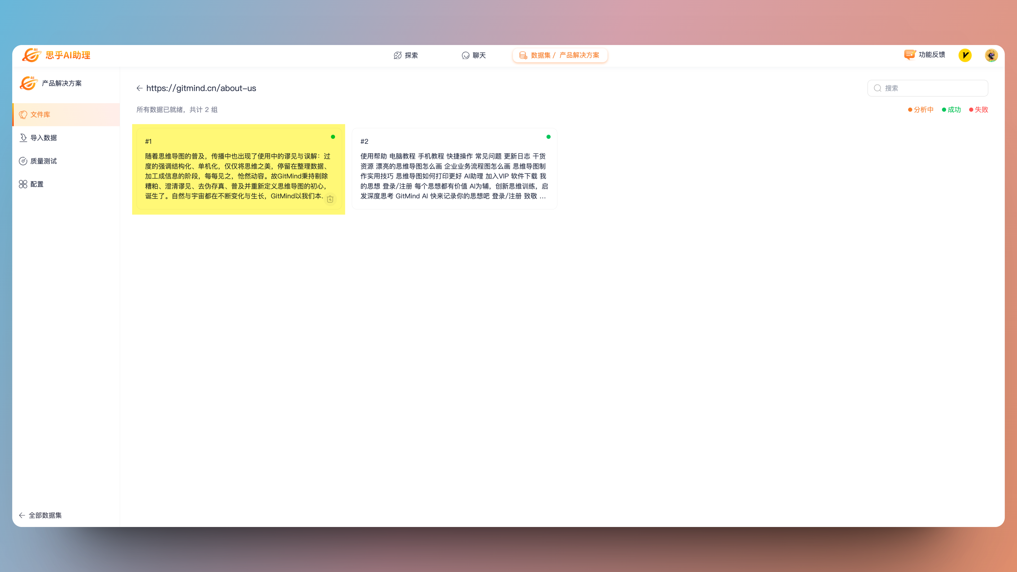Image resolution: width=1017 pixels, height=572 pixels.
Task: Select 文件库 in the sidebar
Action: pyautogui.click(x=40, y=114)
